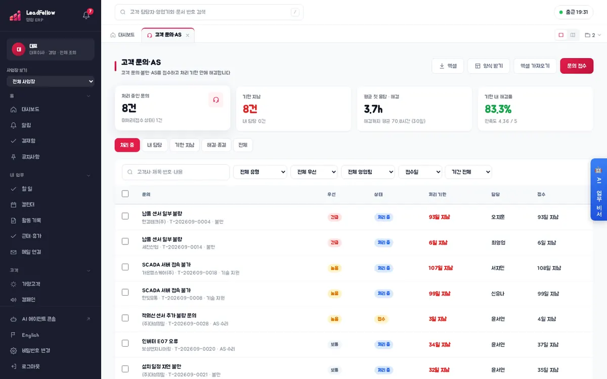Click the slash shortcut icon in global search
607x379 pixels.
(x=295, y=12)
